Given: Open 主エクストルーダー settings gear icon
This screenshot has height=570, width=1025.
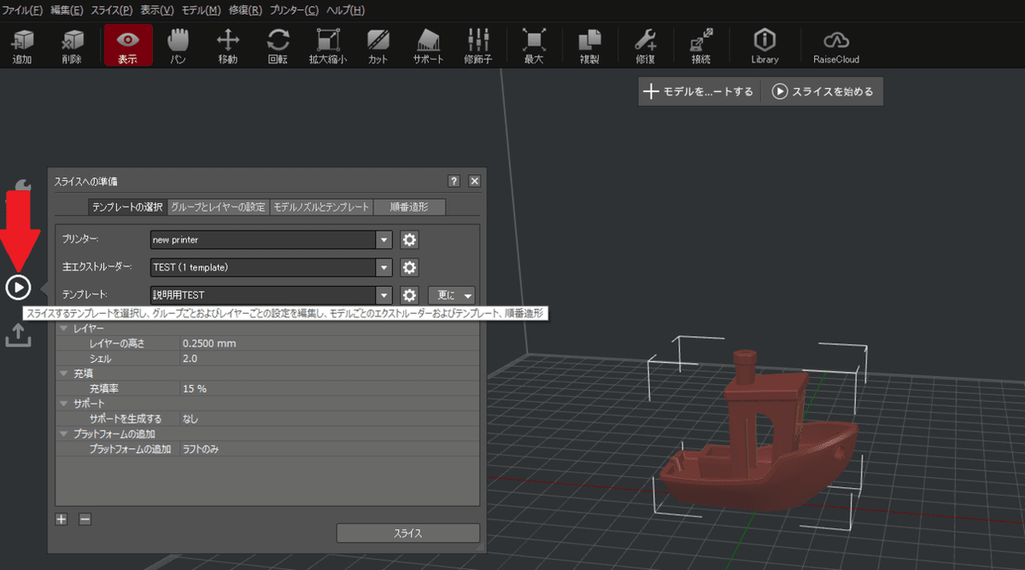Looking at the screenshot, I should coord(410,268).
